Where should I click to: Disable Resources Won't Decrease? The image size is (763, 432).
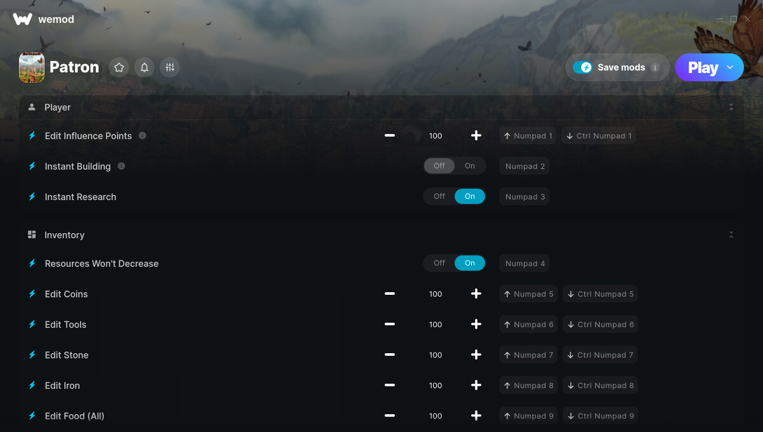(439, 263)
